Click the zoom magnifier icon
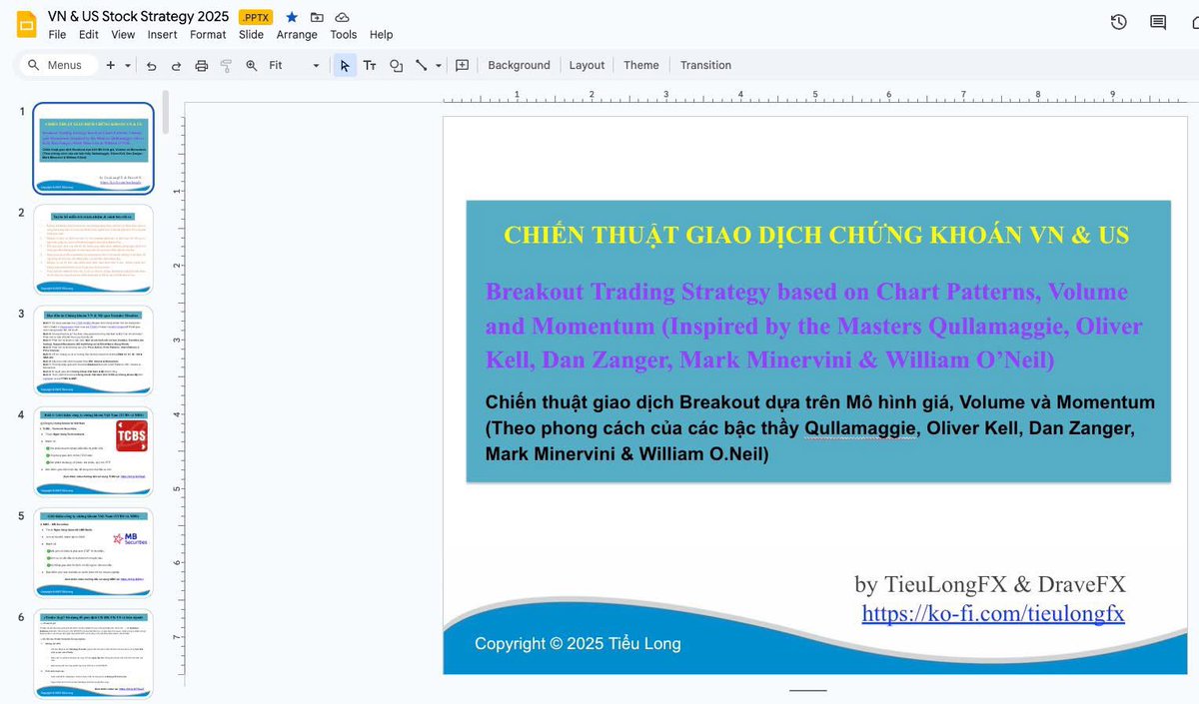This screenshot has width=1199, height=704. pyautogui.click(x=251, y=65)
